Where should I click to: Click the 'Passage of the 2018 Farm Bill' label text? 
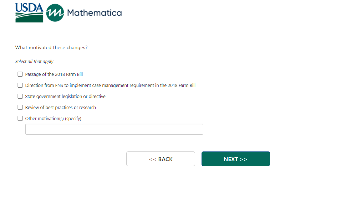(x=54, y=74)
